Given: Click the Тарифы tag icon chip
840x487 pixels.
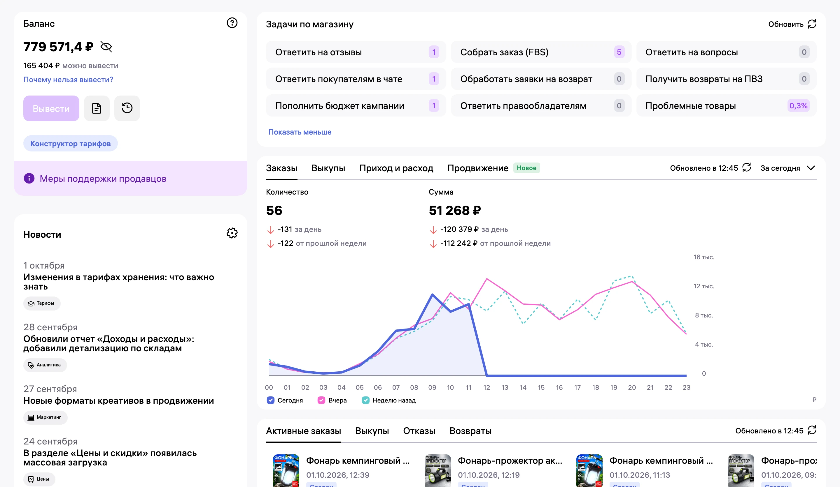Looking at the screenshot, I should [42, 303].
